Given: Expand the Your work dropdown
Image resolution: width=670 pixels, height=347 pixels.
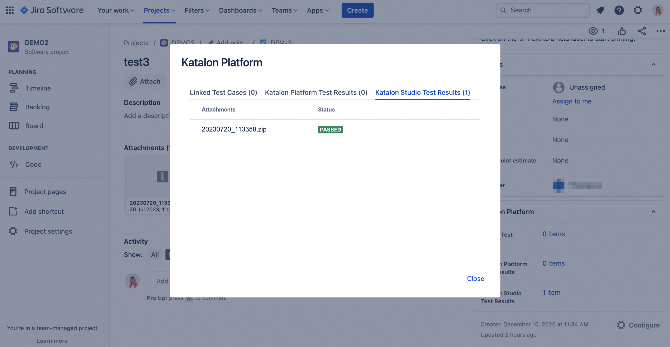Looking at the screenshot, I should [116, 10].
